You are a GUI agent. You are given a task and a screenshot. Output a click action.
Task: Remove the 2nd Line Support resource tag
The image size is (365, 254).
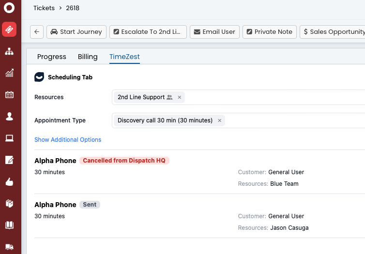coord(179,97)
